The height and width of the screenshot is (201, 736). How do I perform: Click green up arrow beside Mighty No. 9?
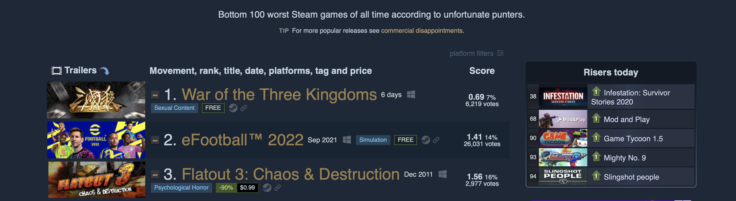[596, 157]
